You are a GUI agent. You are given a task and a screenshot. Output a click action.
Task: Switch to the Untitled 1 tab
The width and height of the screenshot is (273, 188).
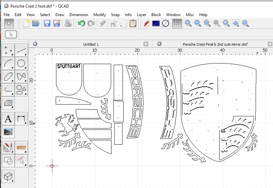91,44
